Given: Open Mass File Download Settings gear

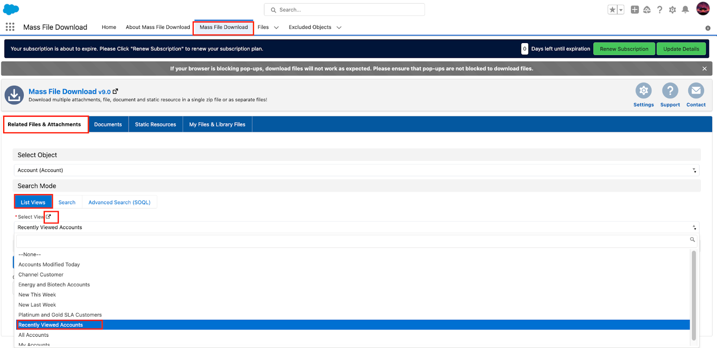Looking at the screenshot, I should click(x=644, y=91).
